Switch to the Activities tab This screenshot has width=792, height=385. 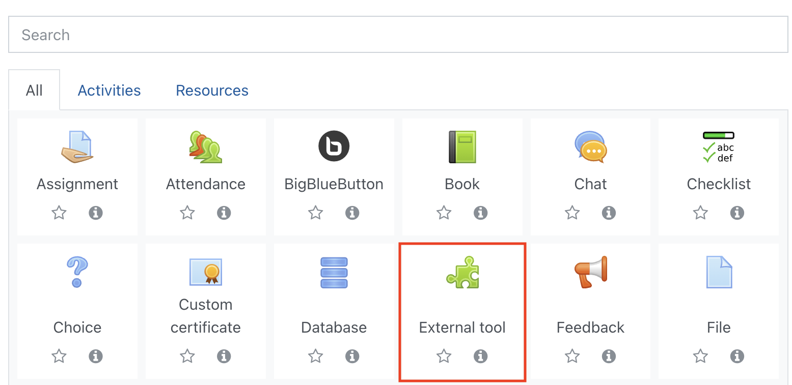coord(109,90)
